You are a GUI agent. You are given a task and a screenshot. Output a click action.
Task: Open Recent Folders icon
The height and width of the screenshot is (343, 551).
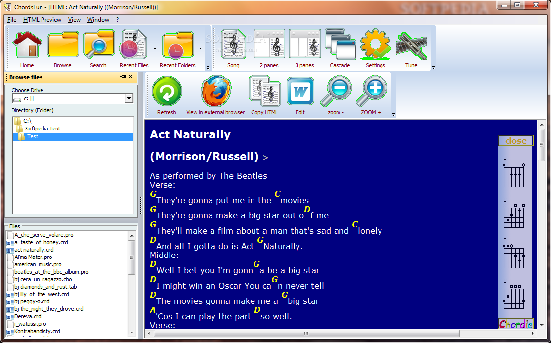click(178, 44)
